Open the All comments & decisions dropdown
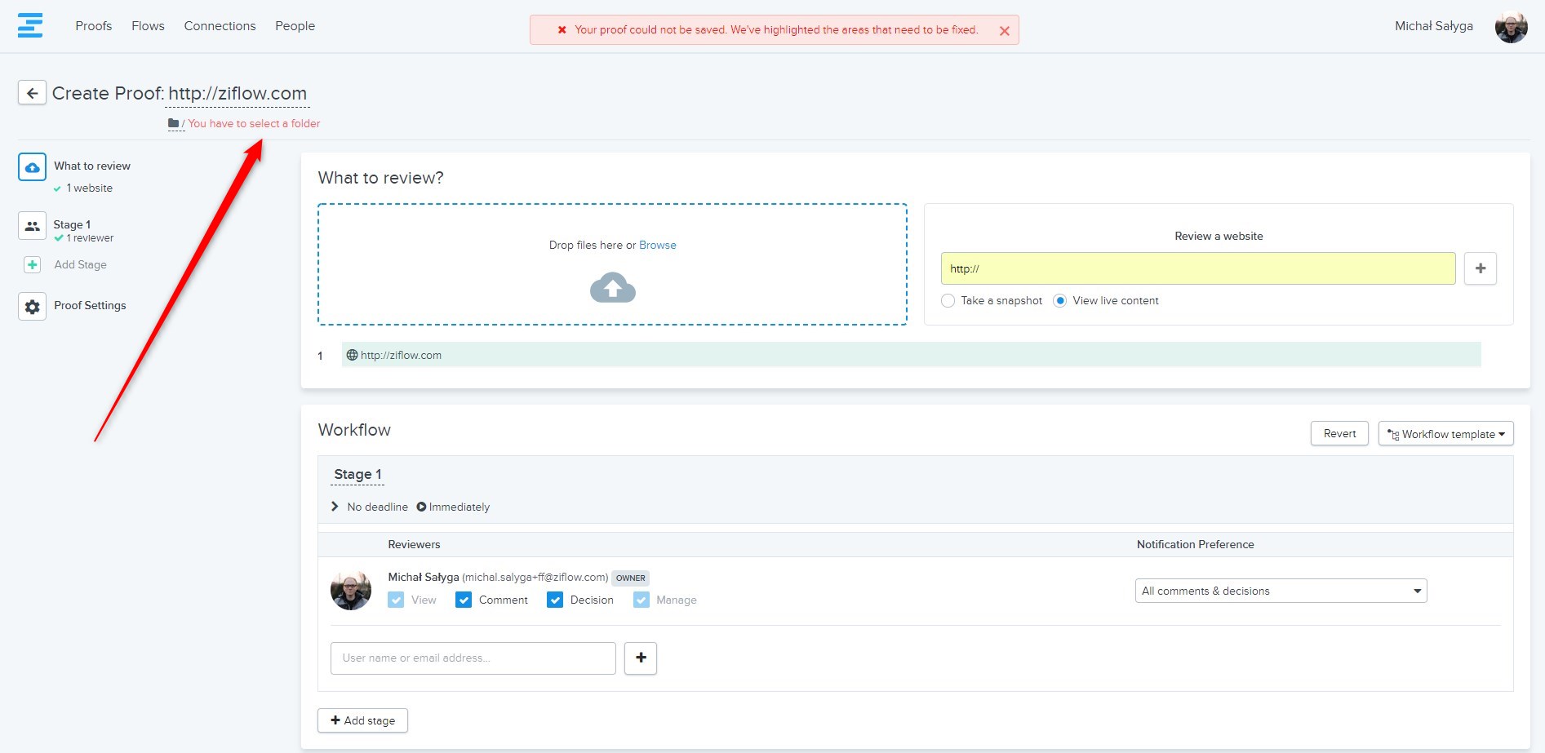This screenshot has width=1545, height=753. click(1280, 591)
